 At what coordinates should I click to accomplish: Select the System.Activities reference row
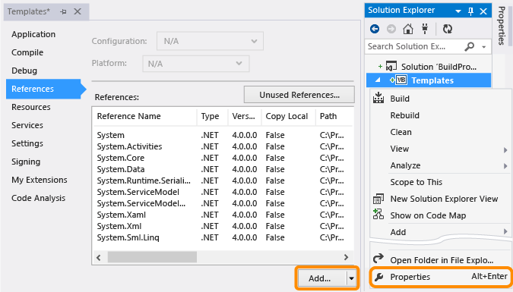pyautogui.click(x=223, y=146)
